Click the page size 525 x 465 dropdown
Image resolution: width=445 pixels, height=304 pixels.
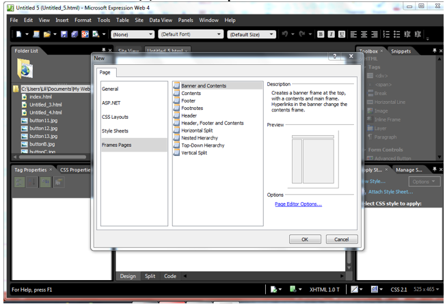coord(427,289)
